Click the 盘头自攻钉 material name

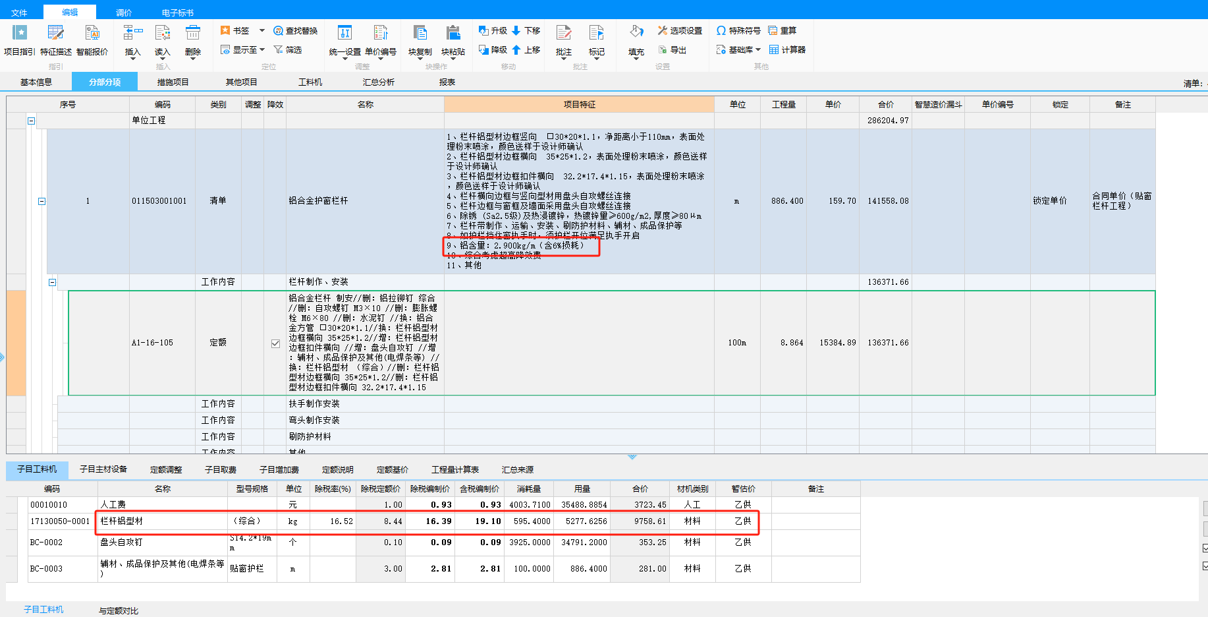pyautogui.click(x=121, y=542)
